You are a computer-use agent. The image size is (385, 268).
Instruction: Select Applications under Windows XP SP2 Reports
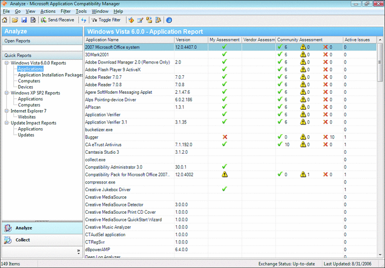[x=30, y=99]
